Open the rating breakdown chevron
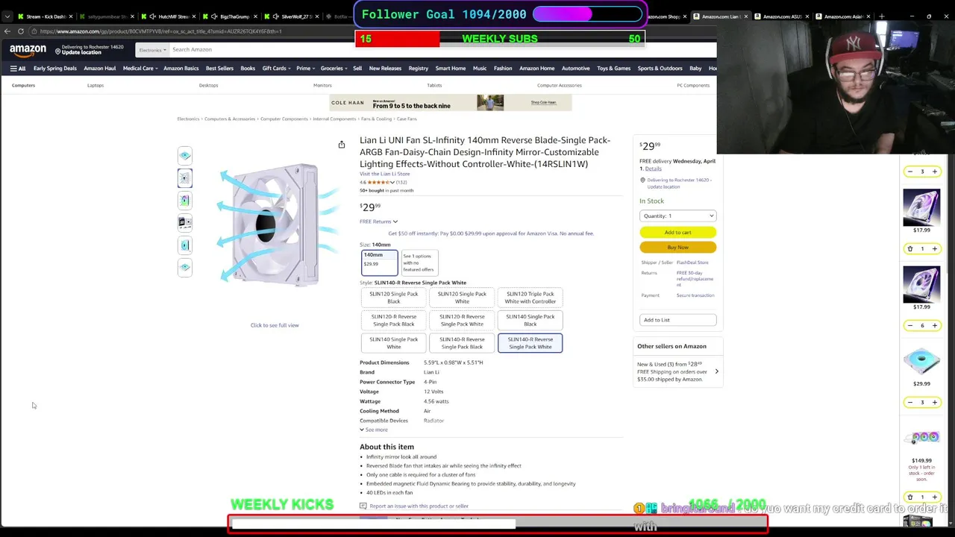The image size is (955, 537). coord(392,182)
